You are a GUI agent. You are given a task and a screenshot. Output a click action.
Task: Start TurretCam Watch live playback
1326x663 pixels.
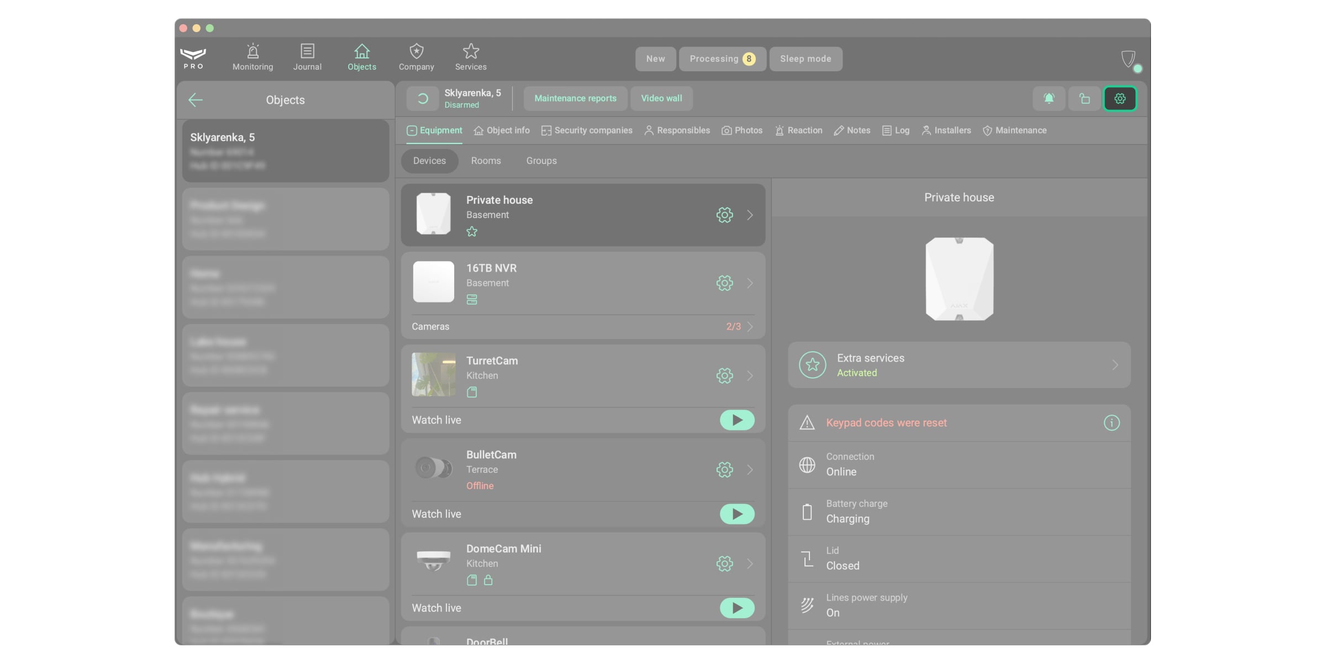[x=737, y=420]
